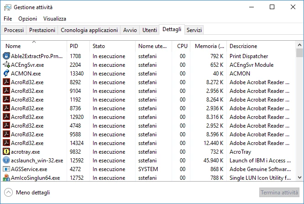This screenshot has height=204, width=304.
Task: Click the AcroTray description cell
Action: point(240,152)
